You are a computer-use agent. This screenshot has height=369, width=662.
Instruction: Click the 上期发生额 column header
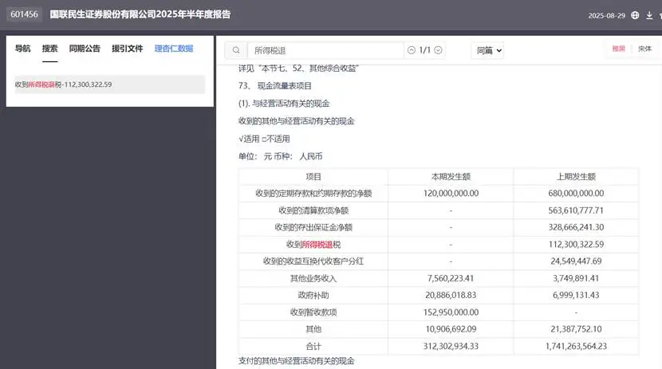pos(576,177)
